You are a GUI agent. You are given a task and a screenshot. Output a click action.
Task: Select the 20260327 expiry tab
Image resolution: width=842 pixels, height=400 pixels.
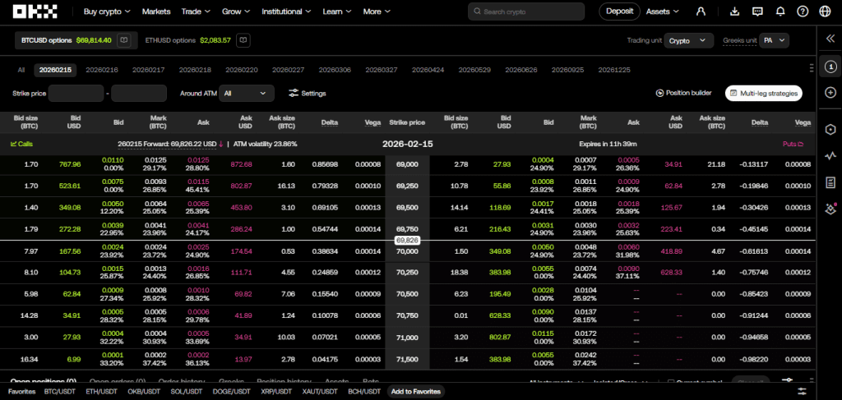[382, 70]
